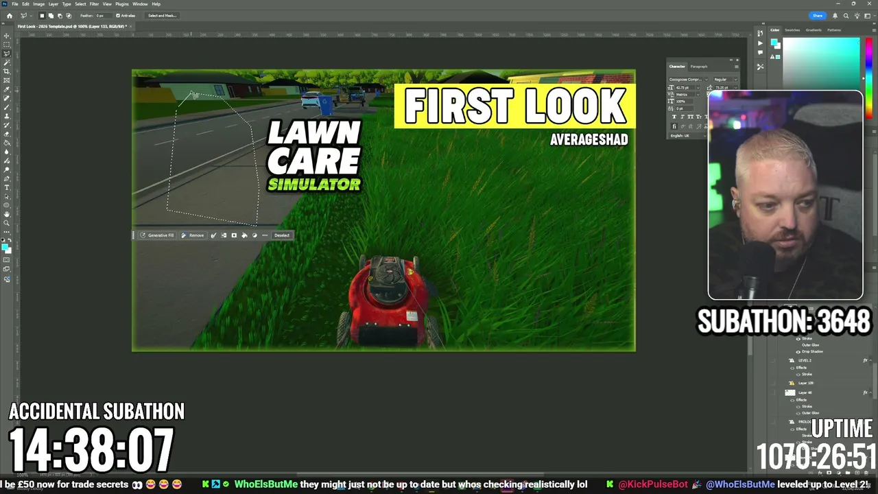Select the Brush tool

tap(7, 107)
